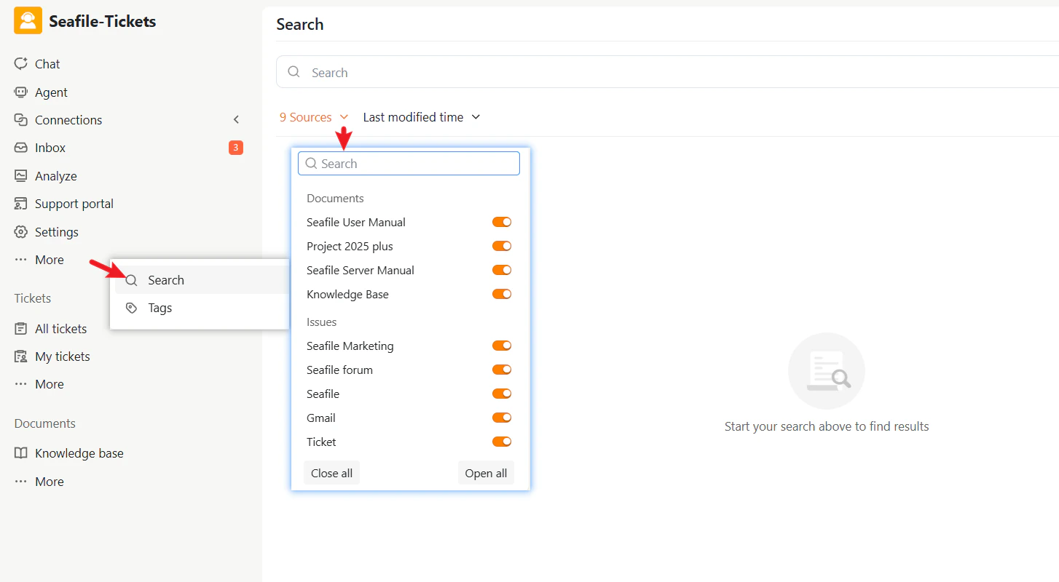Click the Seafile forum label
This screenshot has height=582, width=1059.
click(339, 370)
